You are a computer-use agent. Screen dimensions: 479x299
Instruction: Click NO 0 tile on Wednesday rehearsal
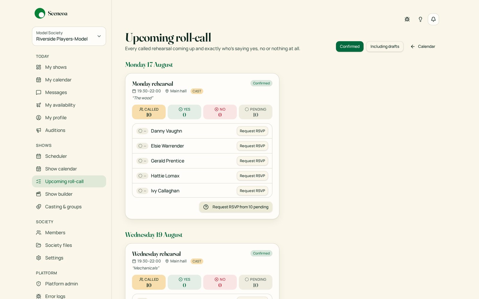[220, 282]
